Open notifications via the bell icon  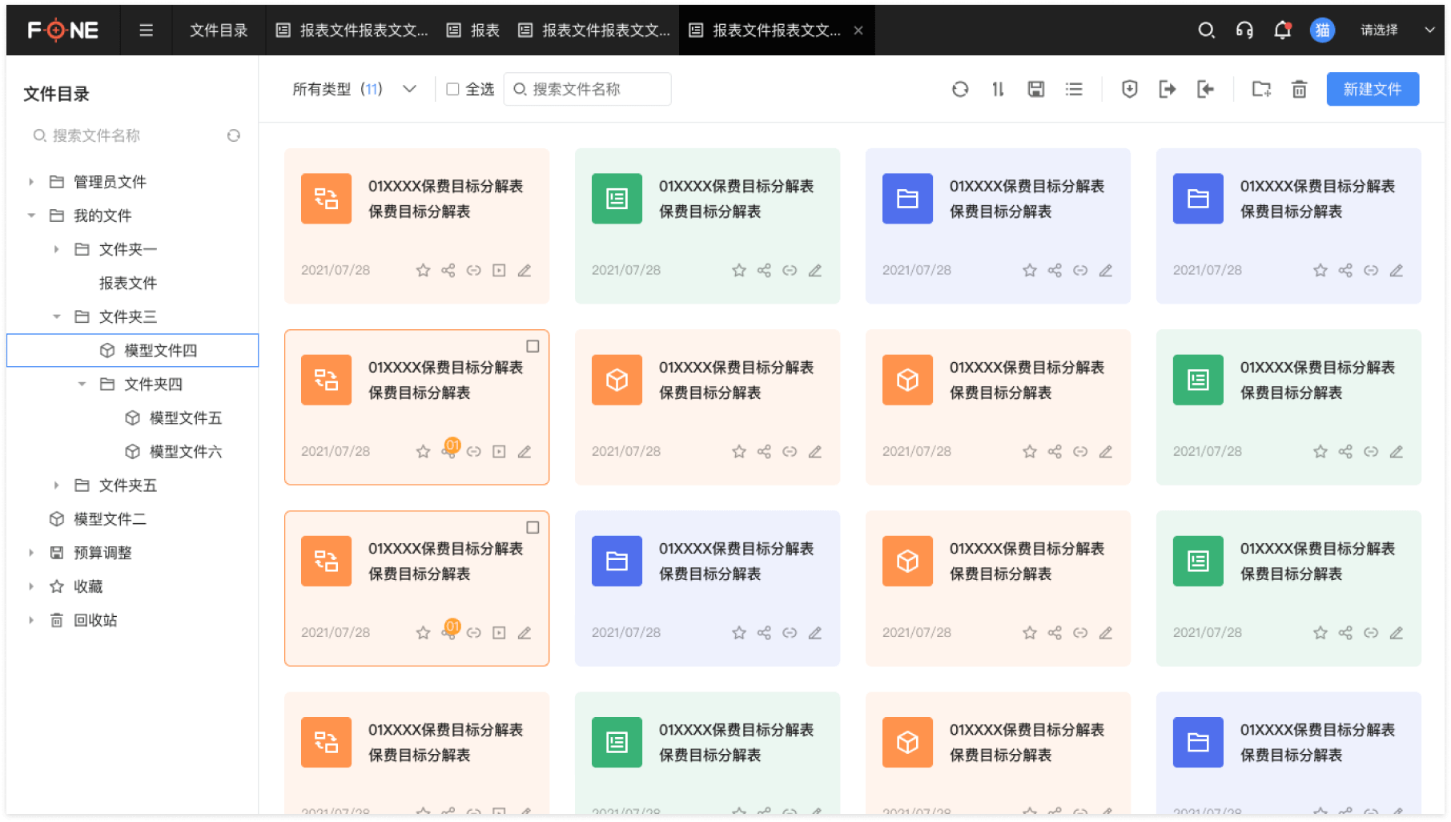(x=1282, y=30)
